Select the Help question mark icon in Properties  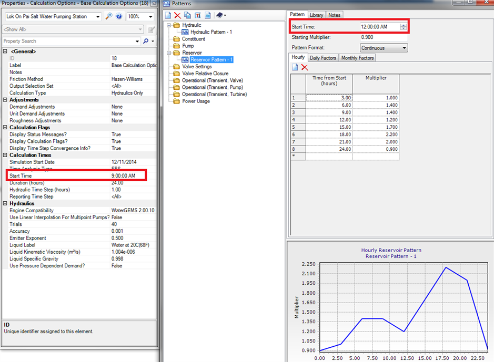119,16
